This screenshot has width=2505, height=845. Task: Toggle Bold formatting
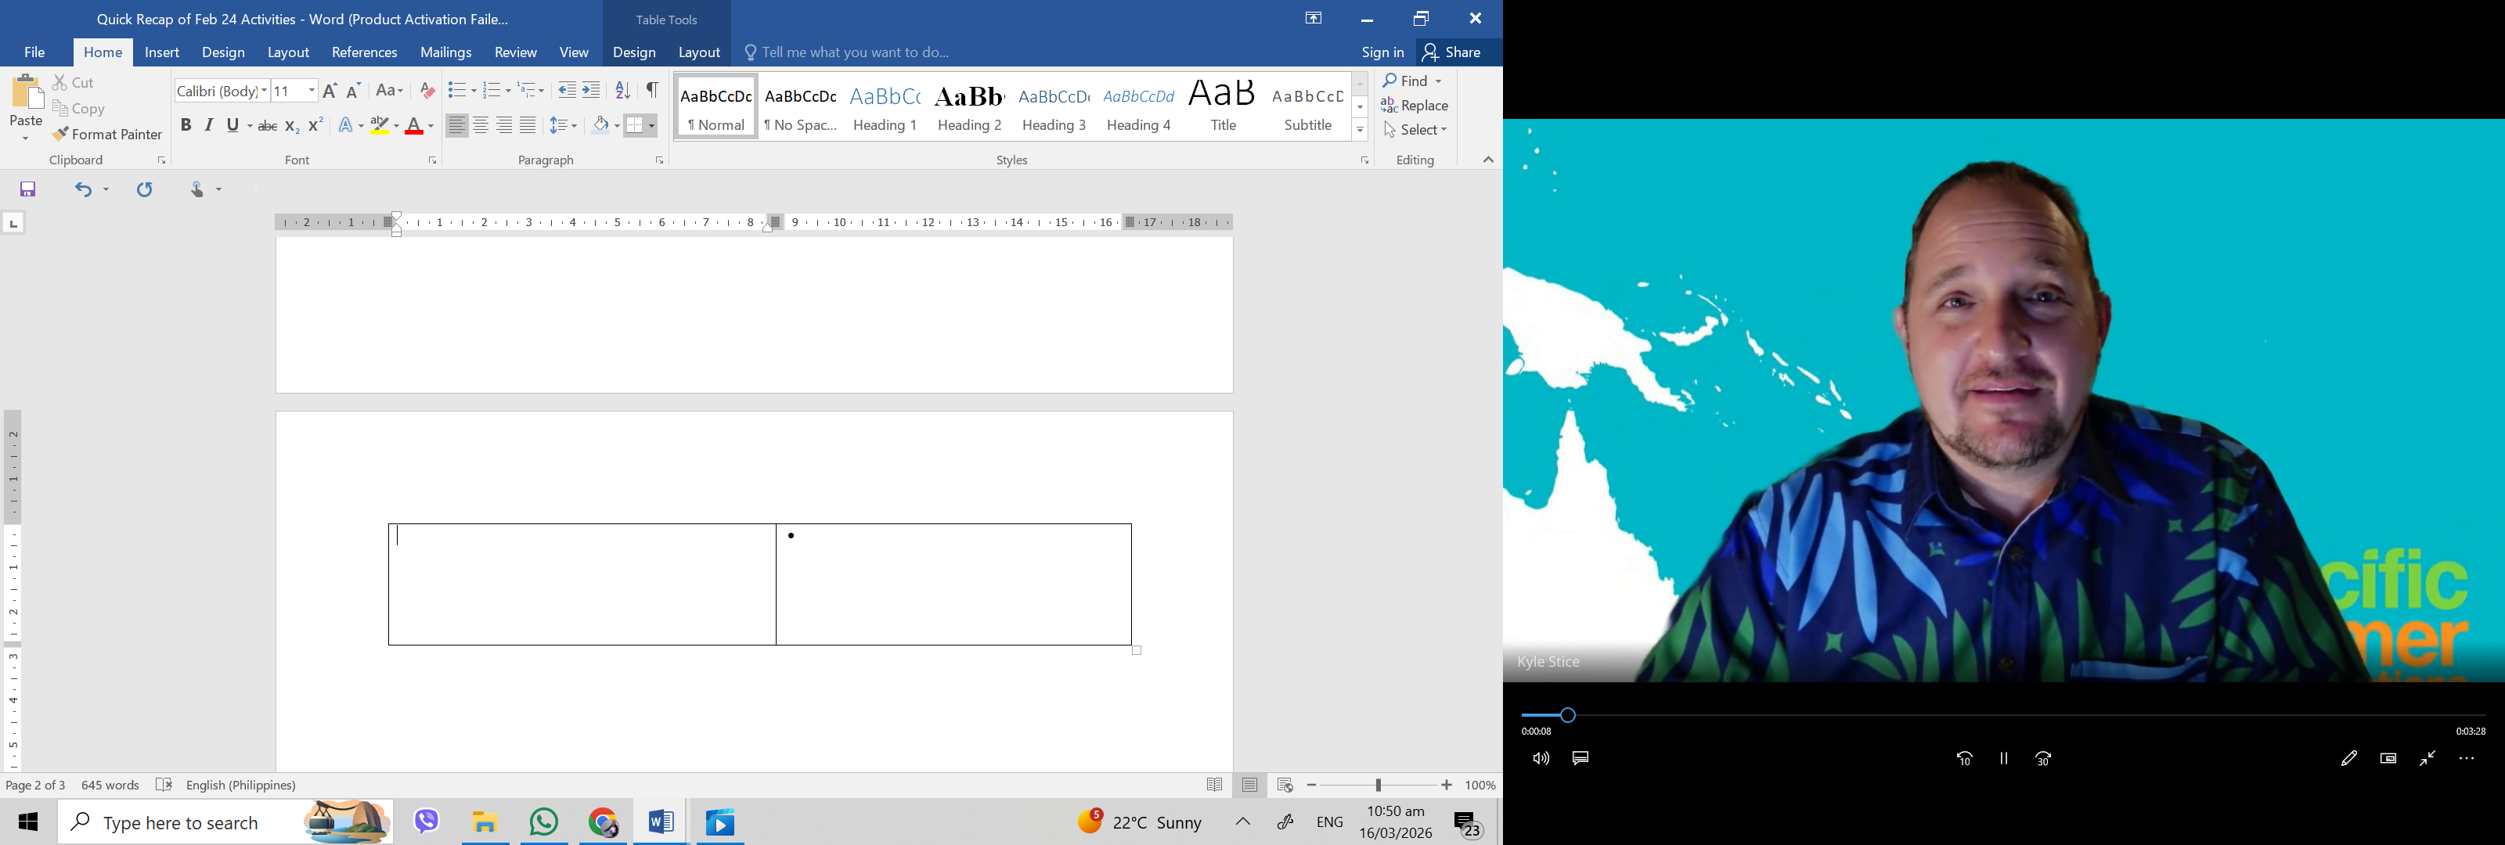coord(186,125)
